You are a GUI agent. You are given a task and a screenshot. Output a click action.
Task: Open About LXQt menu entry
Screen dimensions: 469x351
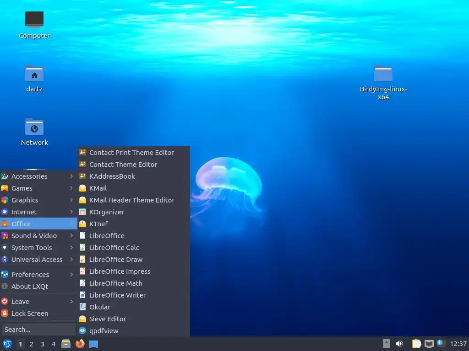coord(38,287)
